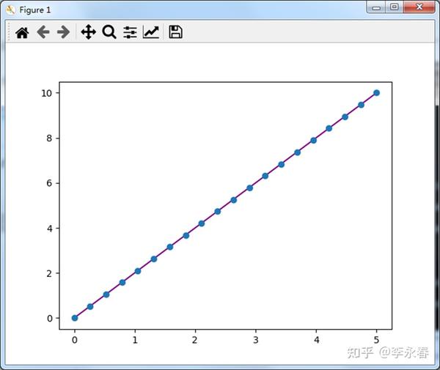Click the toolbar drag handle at left
The width and height of the screenshot is (440, 370).
[9, 32]
